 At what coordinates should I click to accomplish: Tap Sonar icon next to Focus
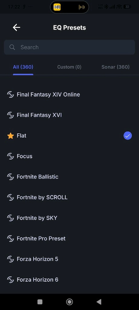coord(11,157)
